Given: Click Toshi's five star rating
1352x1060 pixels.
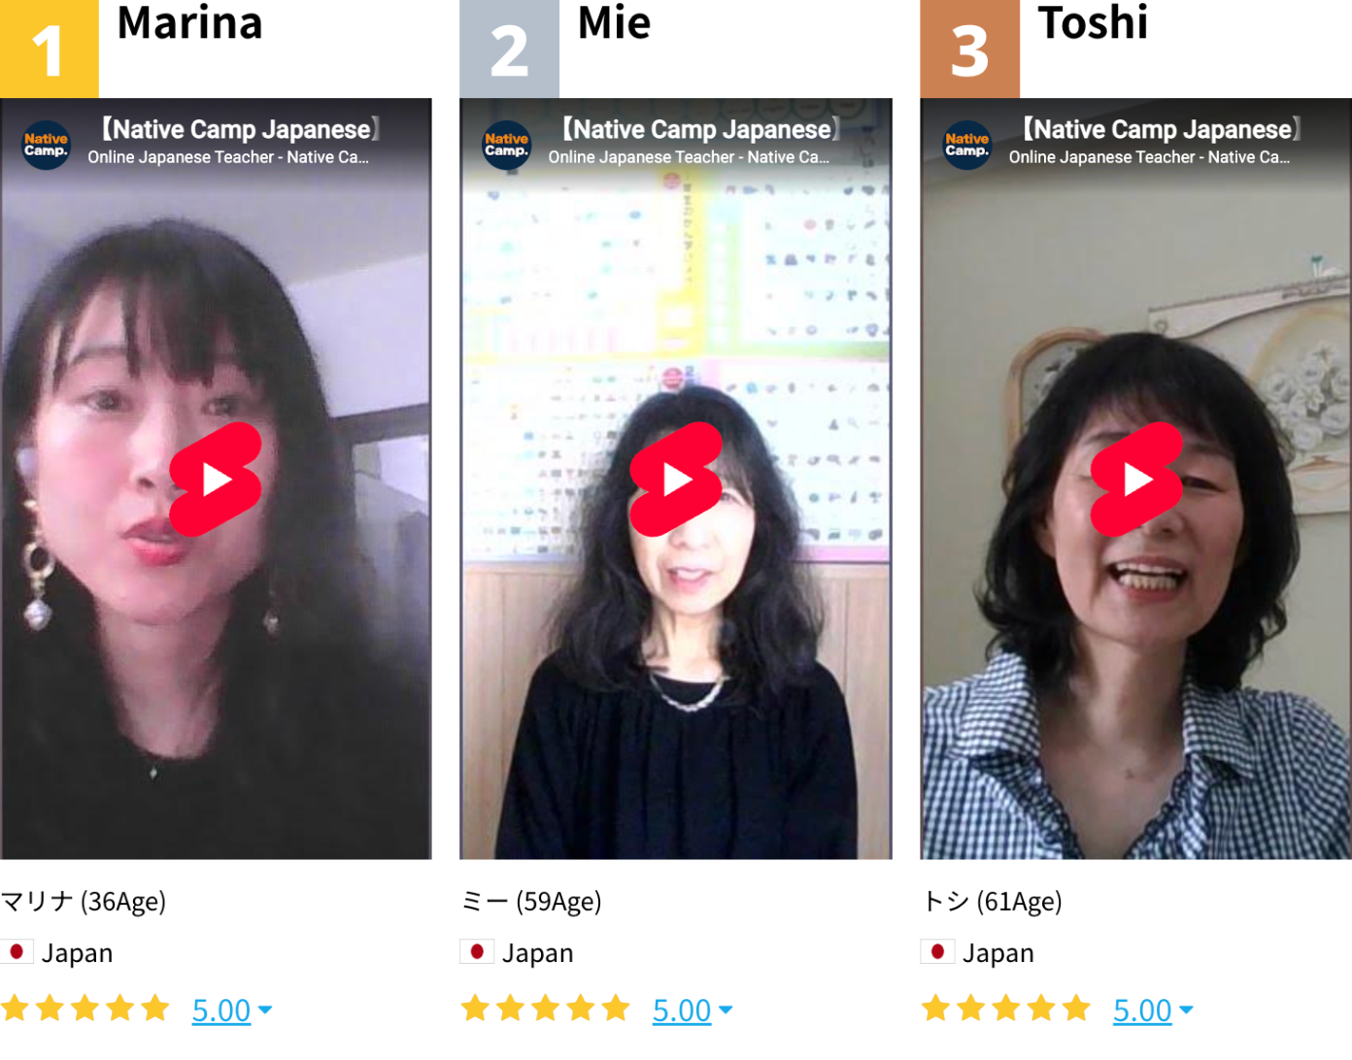Looking at the screenshot, I should coord(1005,1009).
